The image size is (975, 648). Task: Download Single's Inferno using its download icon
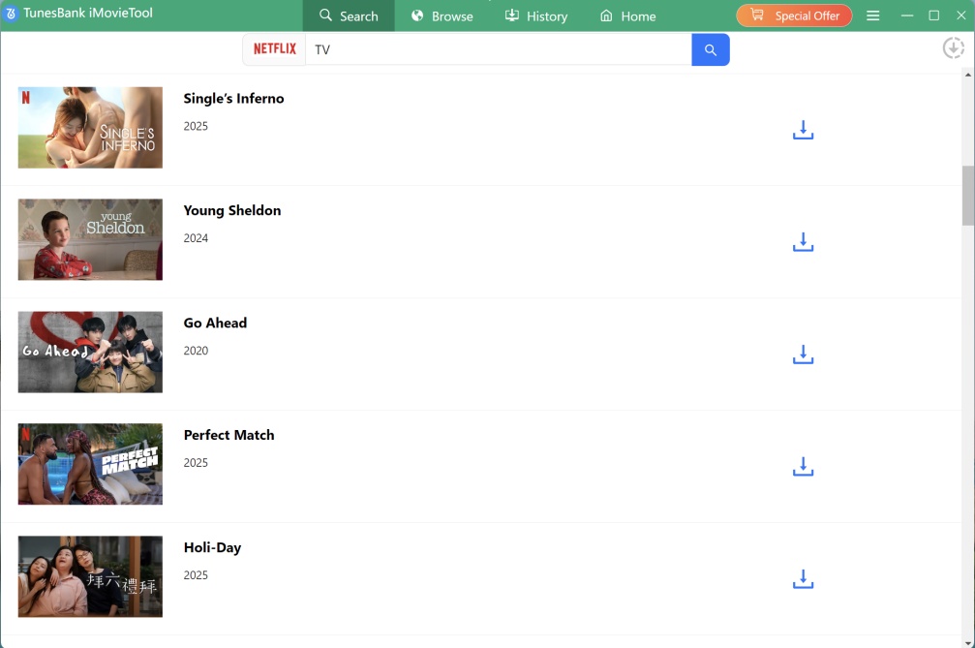pyautogui.click(x=803, y=131)
